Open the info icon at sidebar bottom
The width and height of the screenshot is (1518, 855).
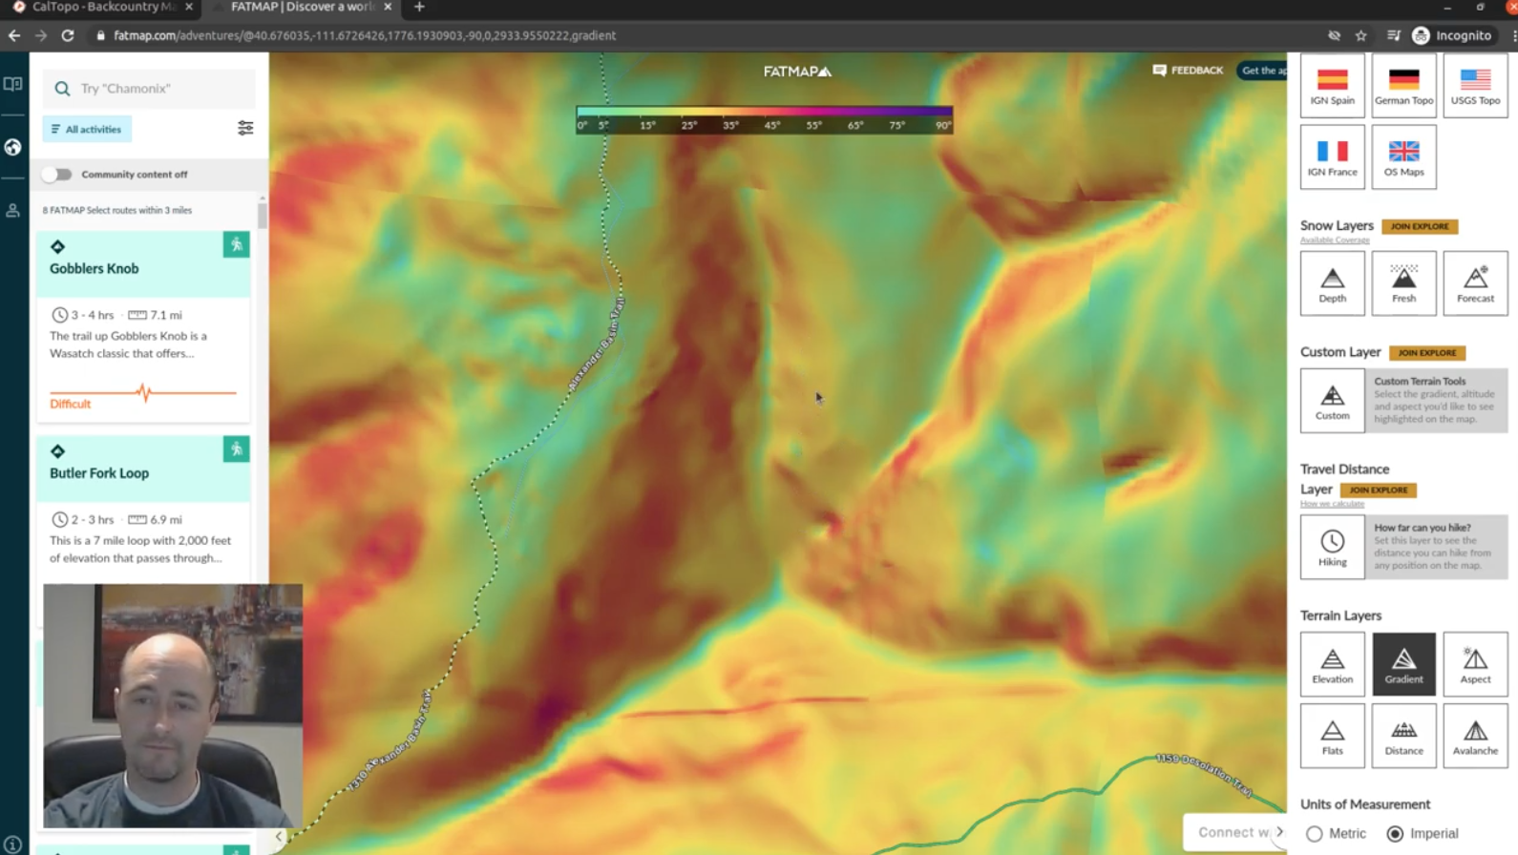click(x=12, y=844)
